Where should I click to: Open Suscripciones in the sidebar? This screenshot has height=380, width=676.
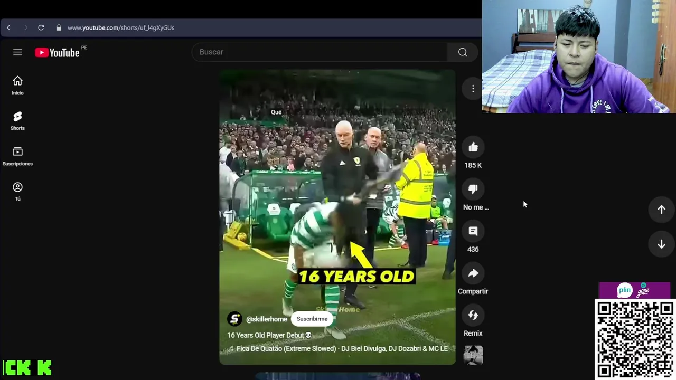pyautogui.click(x=17, y=156)
